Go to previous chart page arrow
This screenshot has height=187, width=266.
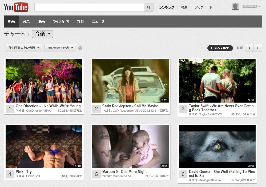pyautogui.click(x=249, y=48)
